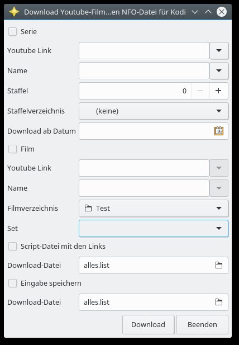Expand the Serie Name dropdown arrow
The image size is (239, 345).
click(x=219, y=70)
